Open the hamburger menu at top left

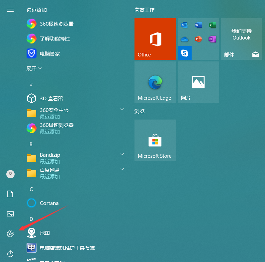[10, 10]
